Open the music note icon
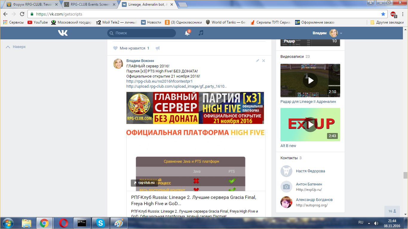408x229 pixels. (201, 33)
